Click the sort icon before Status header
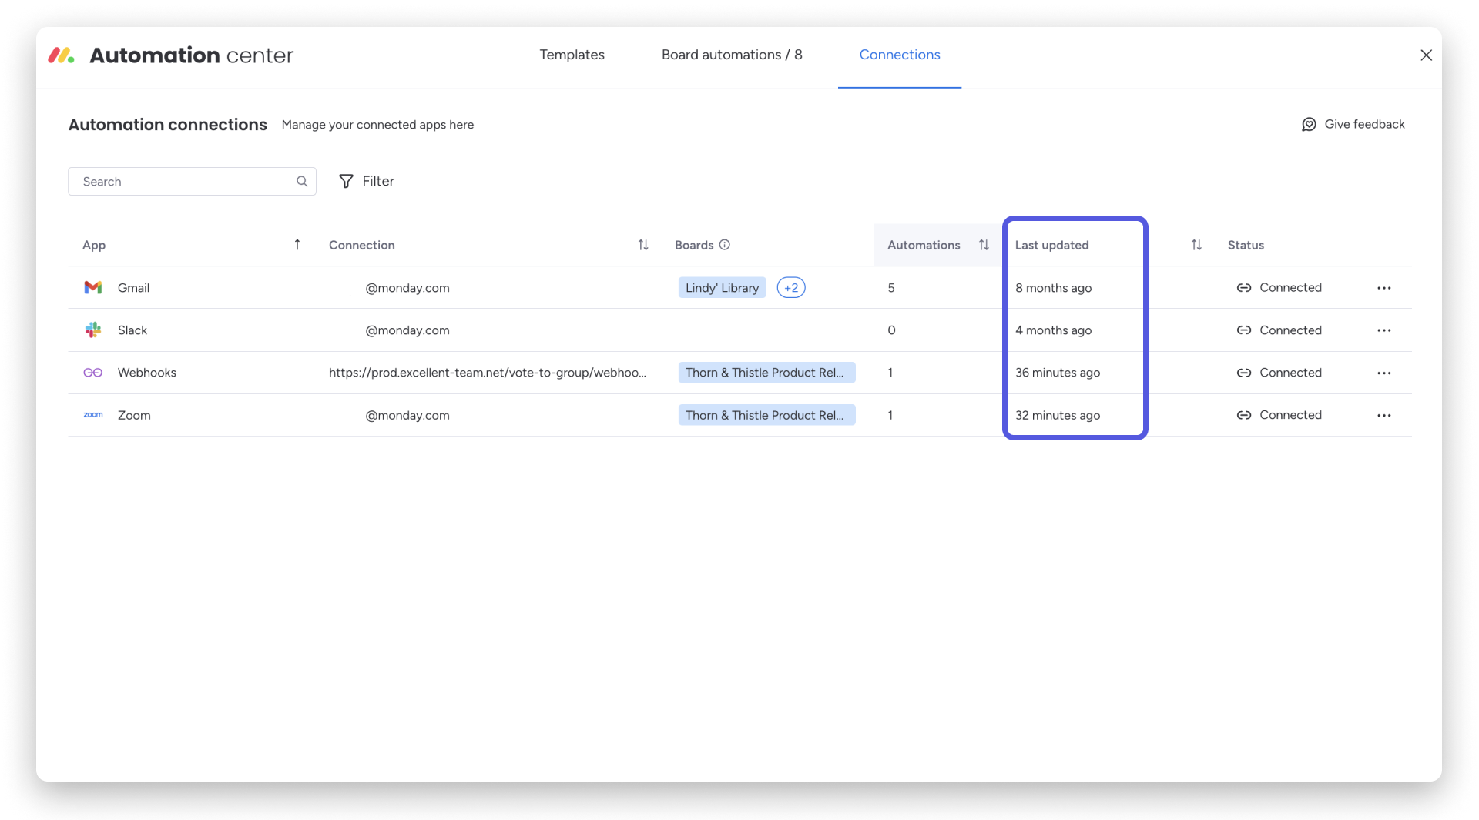Screen dimensions: 1479x820 (x=1196, y=245)
